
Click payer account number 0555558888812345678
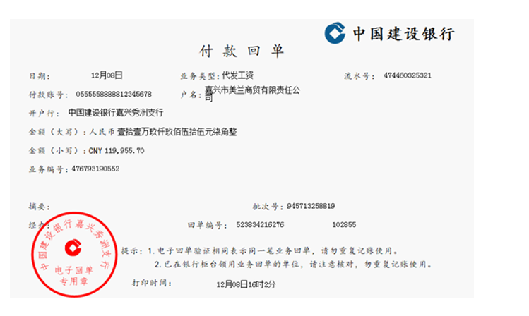tap(114, 94)
